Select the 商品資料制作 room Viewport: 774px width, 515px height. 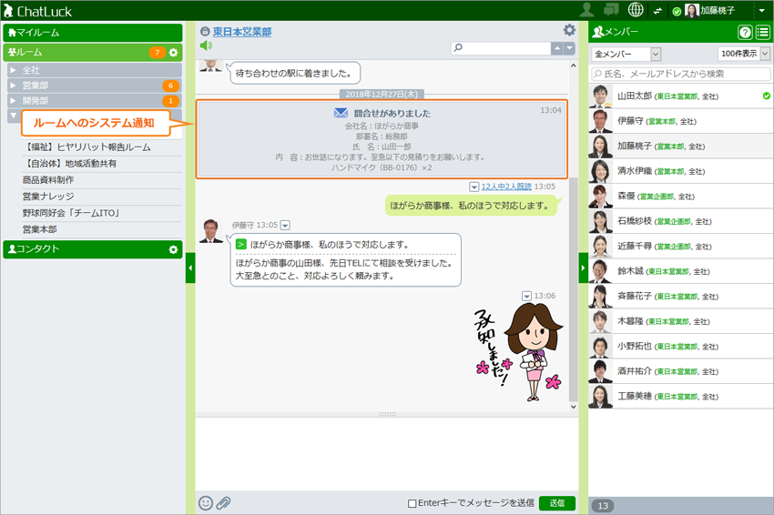click(x=48, y=180)
